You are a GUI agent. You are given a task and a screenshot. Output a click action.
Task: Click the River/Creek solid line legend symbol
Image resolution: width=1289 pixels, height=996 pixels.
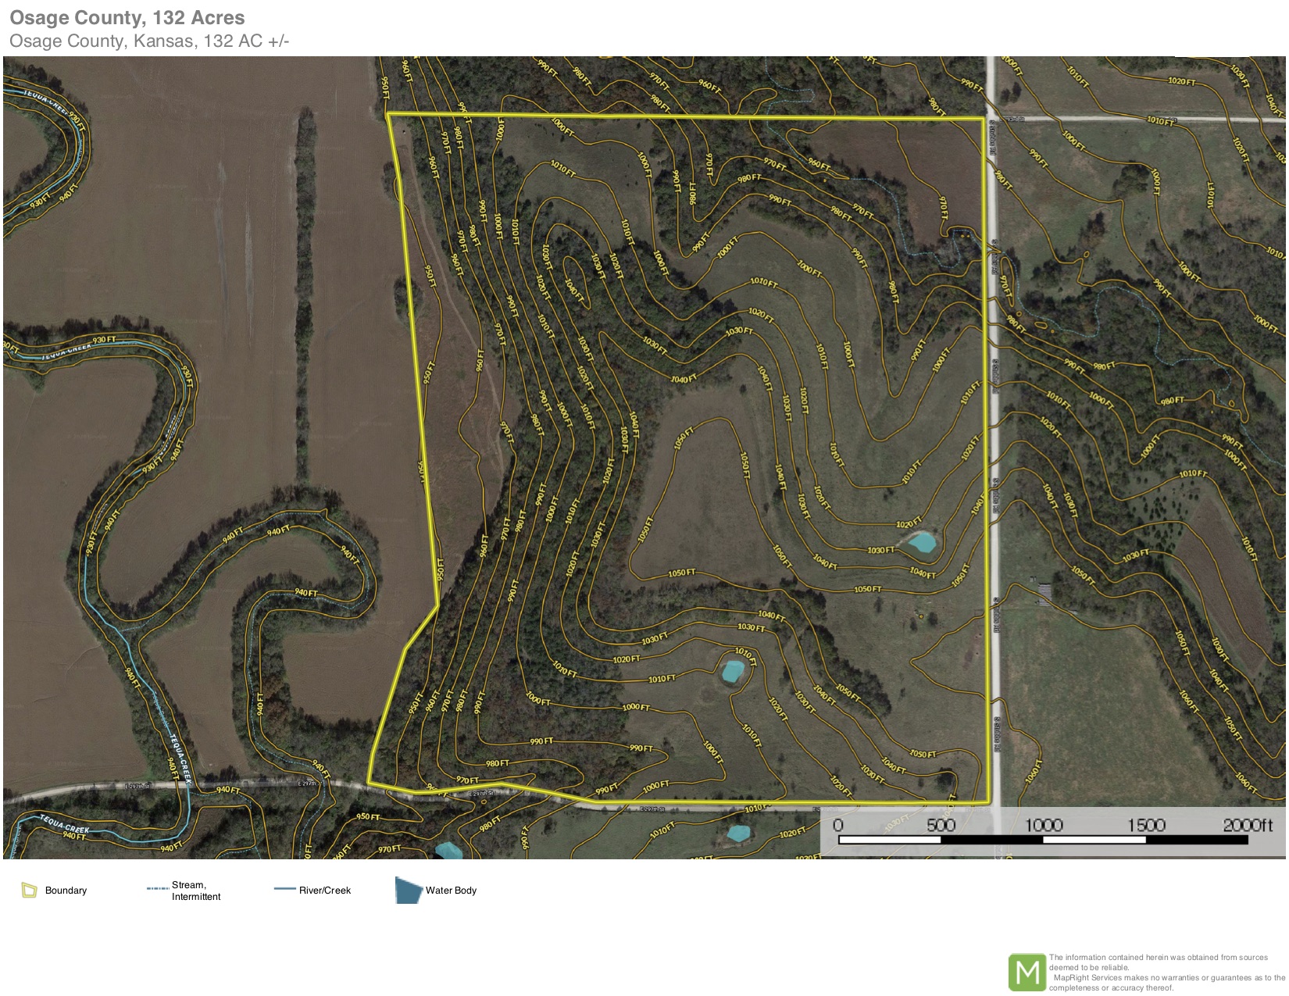284,889
